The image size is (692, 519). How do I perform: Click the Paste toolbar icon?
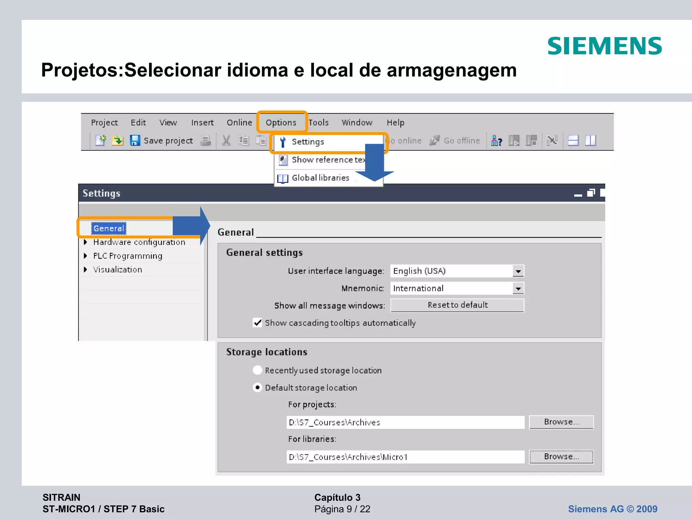[x=261, y=140]
